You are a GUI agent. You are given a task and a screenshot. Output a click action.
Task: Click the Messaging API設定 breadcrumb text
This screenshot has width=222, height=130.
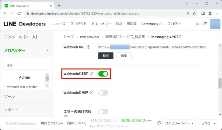click(167, 37)
